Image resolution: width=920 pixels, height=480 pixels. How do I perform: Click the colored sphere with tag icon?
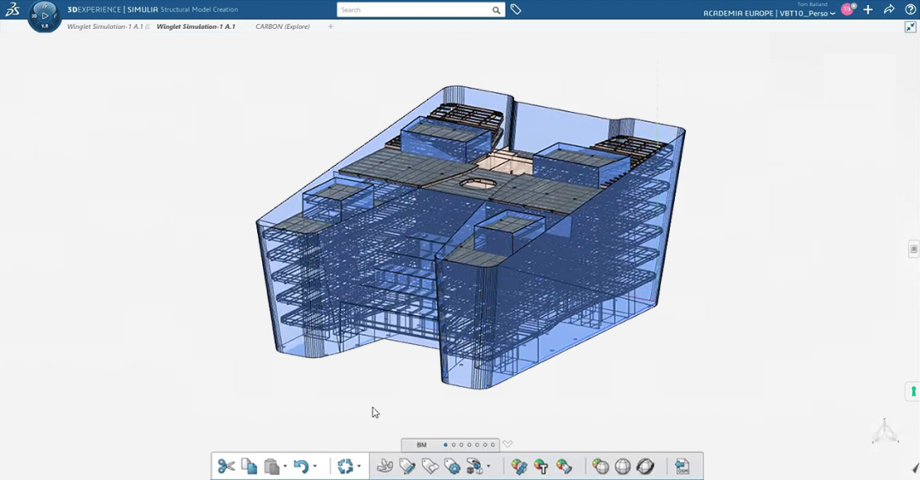pyautogui.click(x=564, y=466)
